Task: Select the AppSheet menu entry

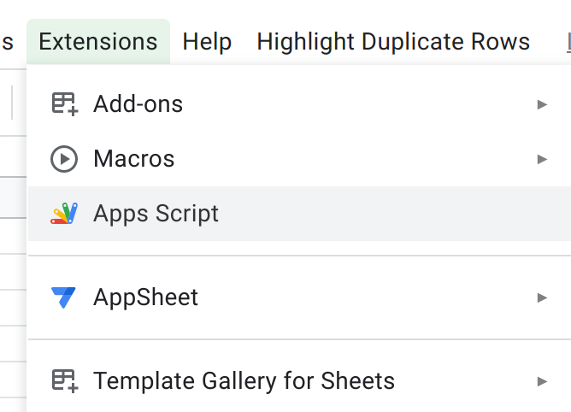Action: [146, 297]
